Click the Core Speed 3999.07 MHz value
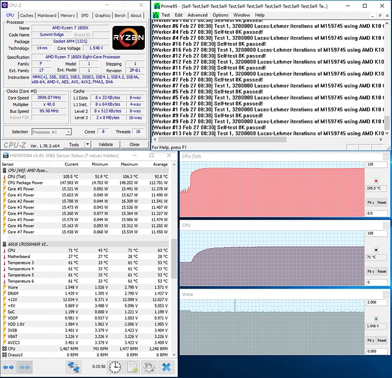 49,98
